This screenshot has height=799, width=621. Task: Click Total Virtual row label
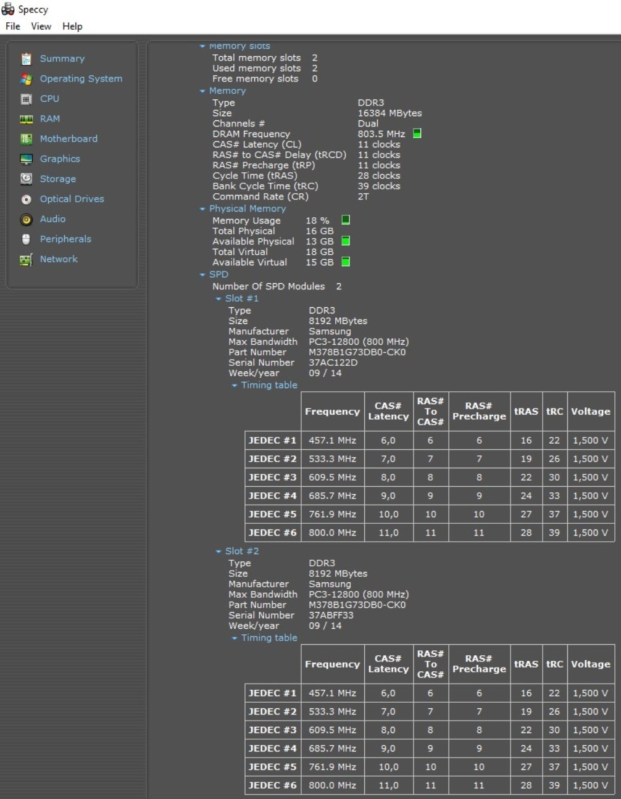coord(240,252)
